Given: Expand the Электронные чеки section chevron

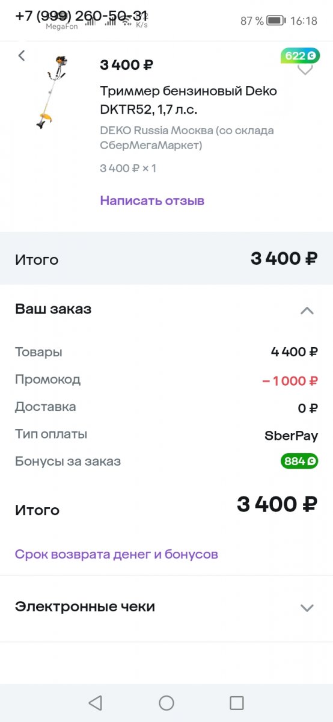Looking at the screenshot, I should pyautogui.click(x=307, y=608).
